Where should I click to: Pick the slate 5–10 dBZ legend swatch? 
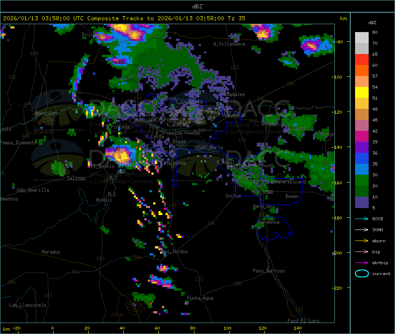point(362,202)
